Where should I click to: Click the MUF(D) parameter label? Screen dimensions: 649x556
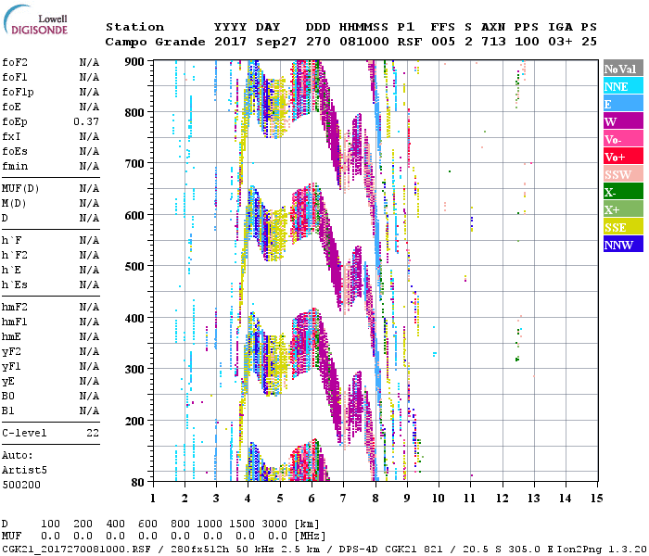[x=19, y=188]
